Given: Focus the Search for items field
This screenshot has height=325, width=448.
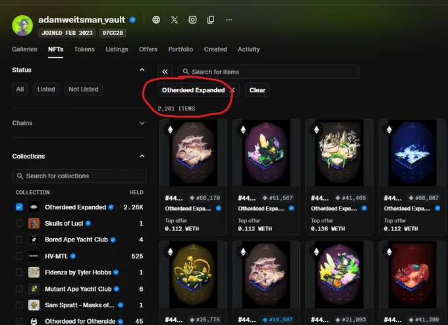Looking at the screenshot, I should tap(268, 72).
